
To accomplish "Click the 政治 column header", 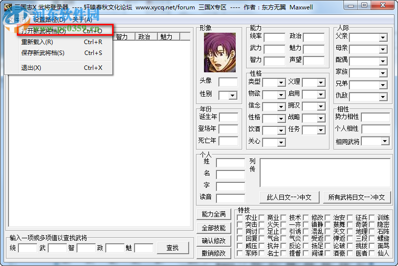I will 146,37.
